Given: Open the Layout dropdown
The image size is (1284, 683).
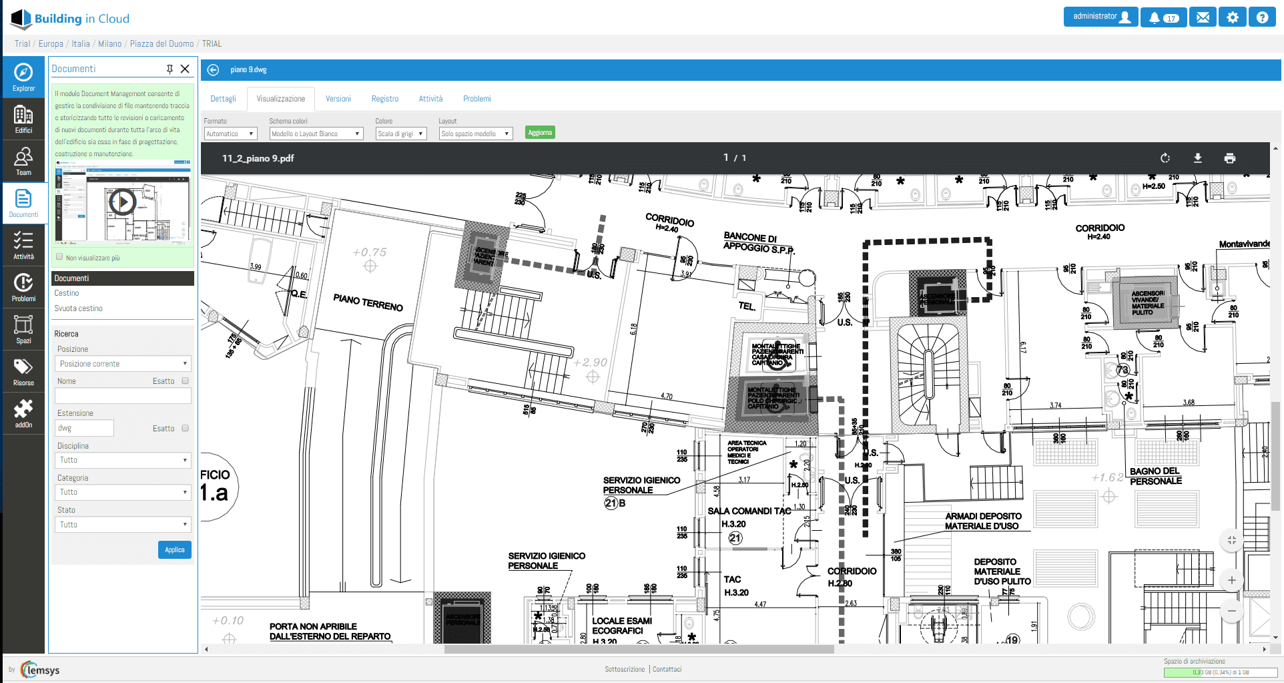Looking at the screenshot, I should click(475, 134).
